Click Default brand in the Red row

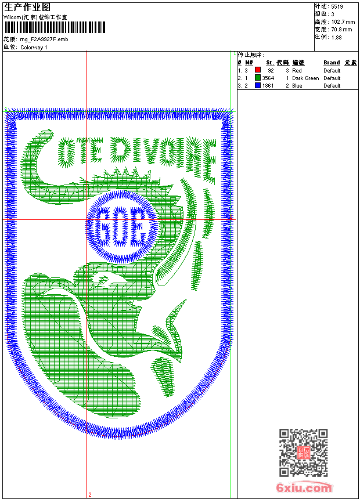tap(332, 71)
